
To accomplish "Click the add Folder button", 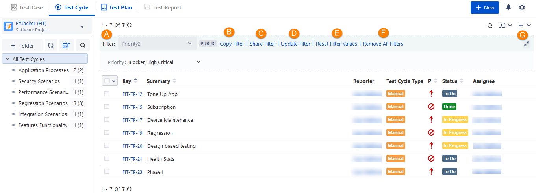I will pyautogui.click(x=22, y=46).
